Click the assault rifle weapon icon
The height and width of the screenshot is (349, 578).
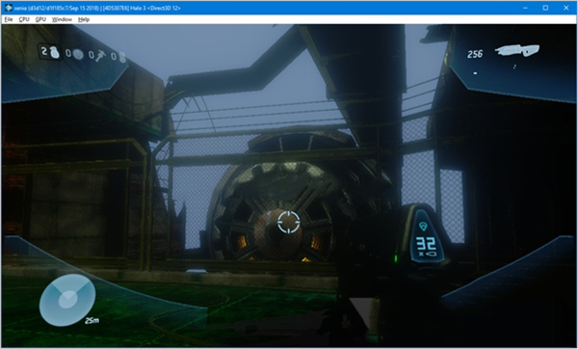[516, 50]
